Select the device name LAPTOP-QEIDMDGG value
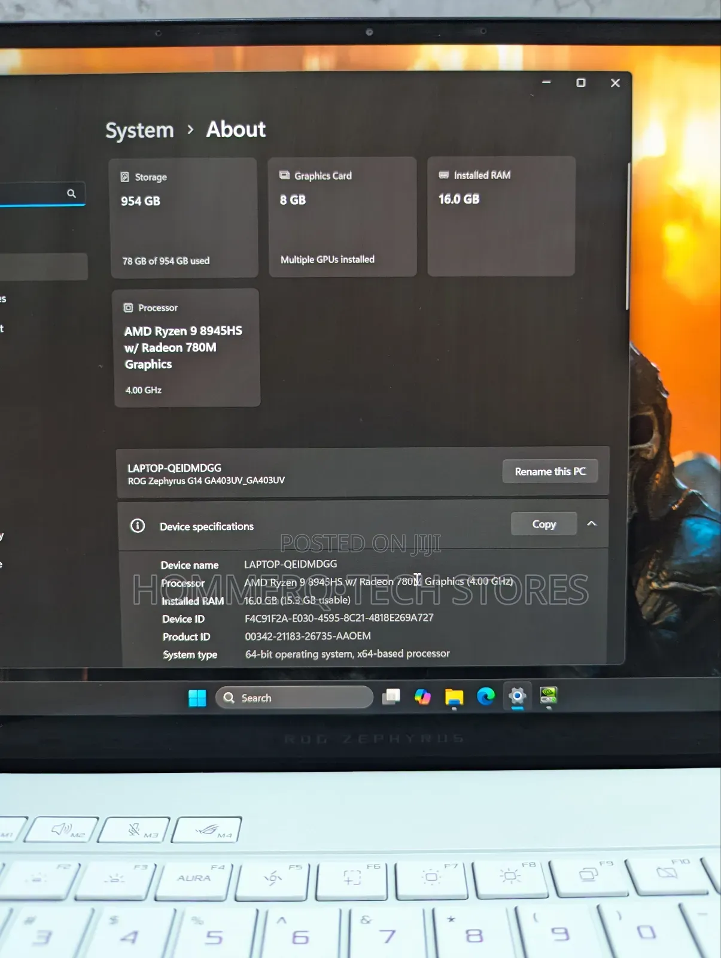Viewport: 721px width, 958px height. pos(290,564)
